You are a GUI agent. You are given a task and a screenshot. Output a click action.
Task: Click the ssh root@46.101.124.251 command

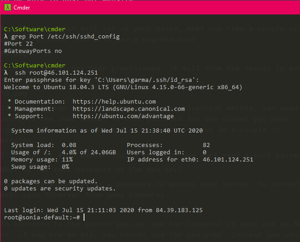tap(56, 73)
